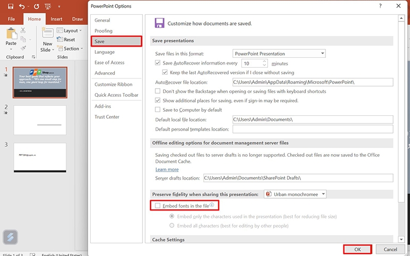Click the dialog Help question mark

pyautogui.click(x=380, y=6)
